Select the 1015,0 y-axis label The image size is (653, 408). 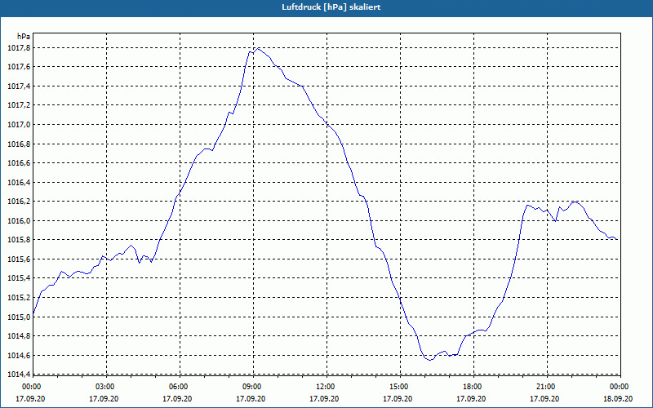tap(19, 317)
